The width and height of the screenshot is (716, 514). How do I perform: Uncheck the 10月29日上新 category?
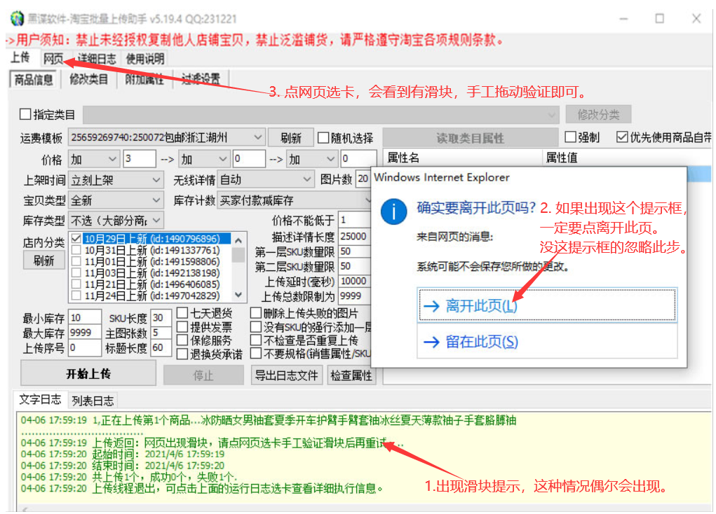click(76, 239)
